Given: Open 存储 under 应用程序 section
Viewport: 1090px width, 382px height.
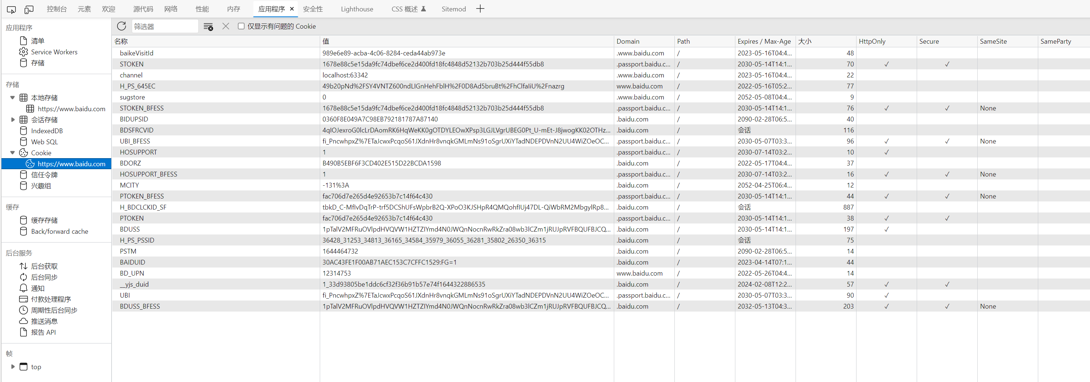Looking at the screenshot, I should pyautogui.click(x=38, y=63).
